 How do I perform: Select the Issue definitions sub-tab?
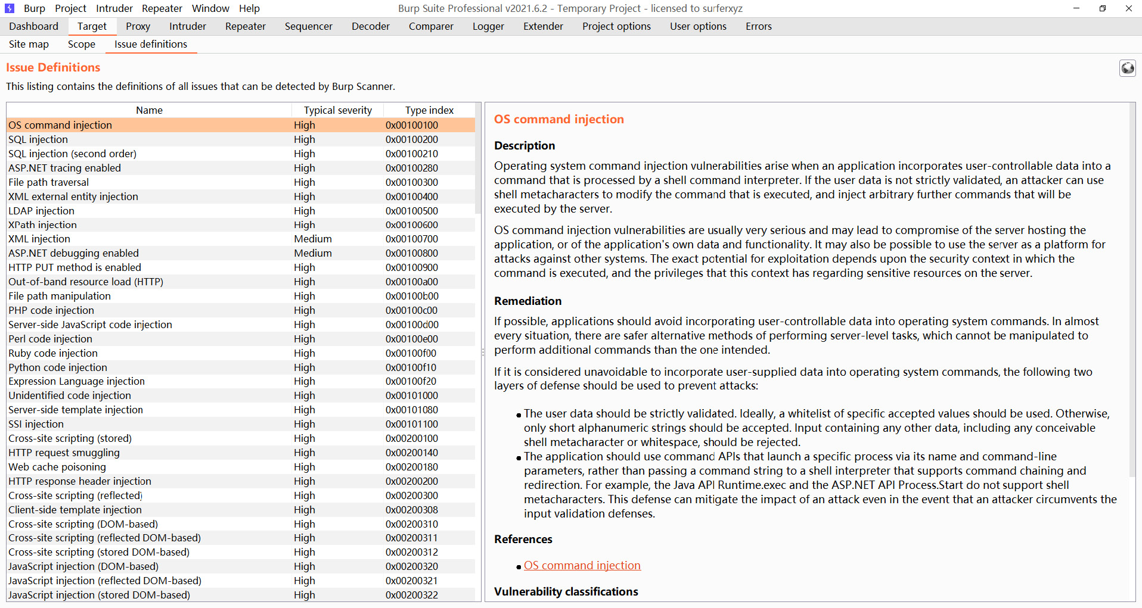[151, 44]
